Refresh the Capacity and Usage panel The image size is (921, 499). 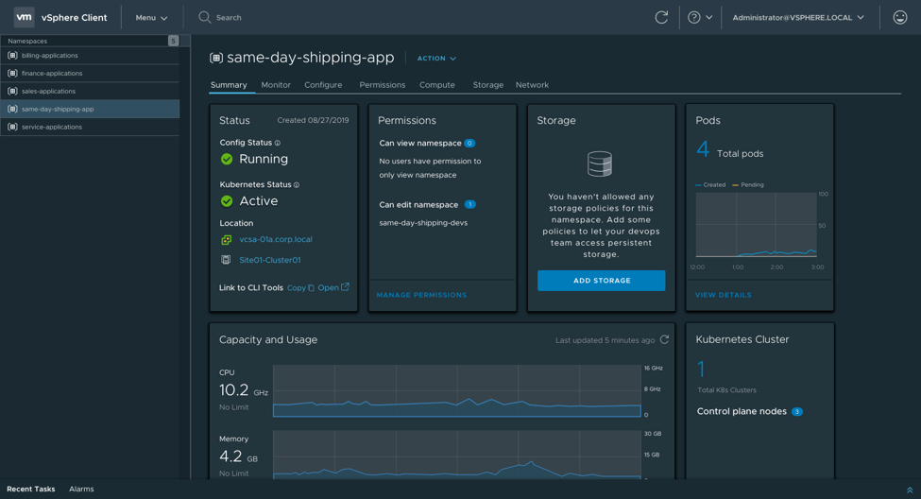[664, 340]
